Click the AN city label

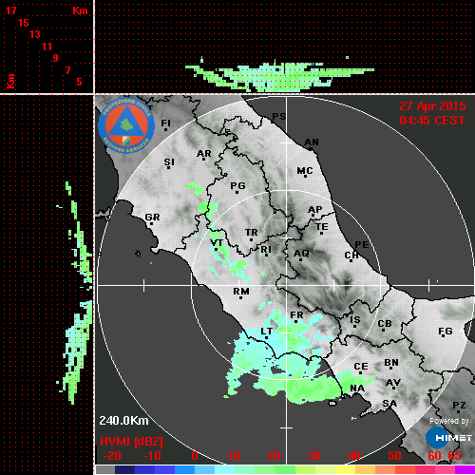tap(312, 142)
